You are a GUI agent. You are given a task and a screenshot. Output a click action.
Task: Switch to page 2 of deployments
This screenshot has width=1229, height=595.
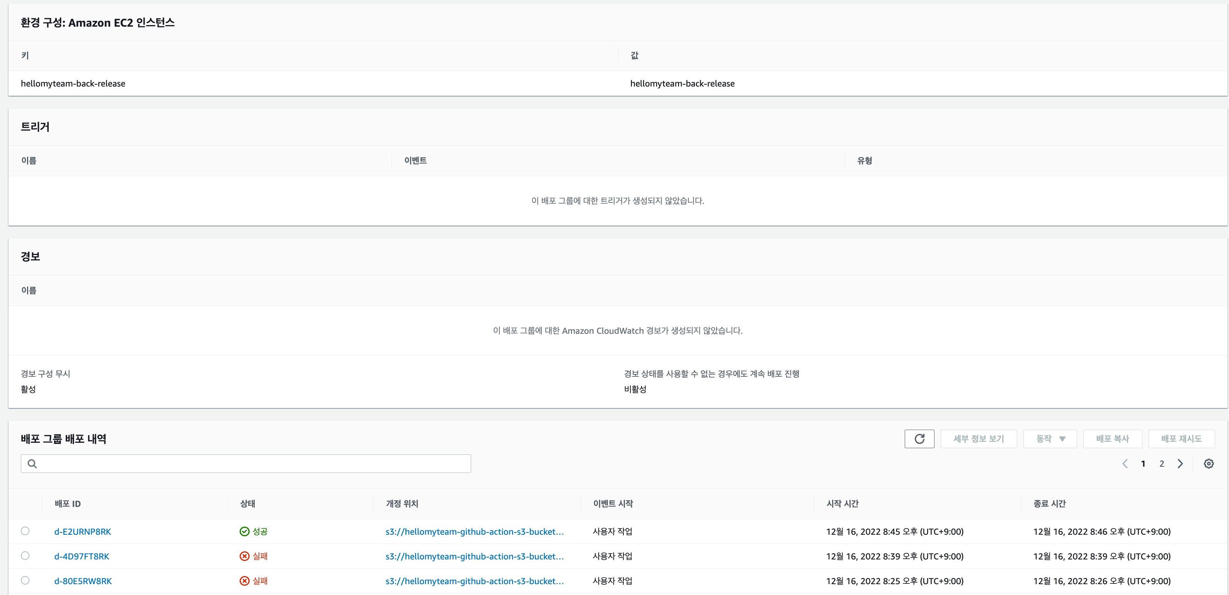click(x=1161, y=463)
